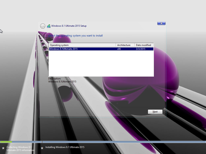This screenshot has width=206, height=154.
Task: Select the Windows 8.1Ultimate 2015 list entry
Action: 64,49
